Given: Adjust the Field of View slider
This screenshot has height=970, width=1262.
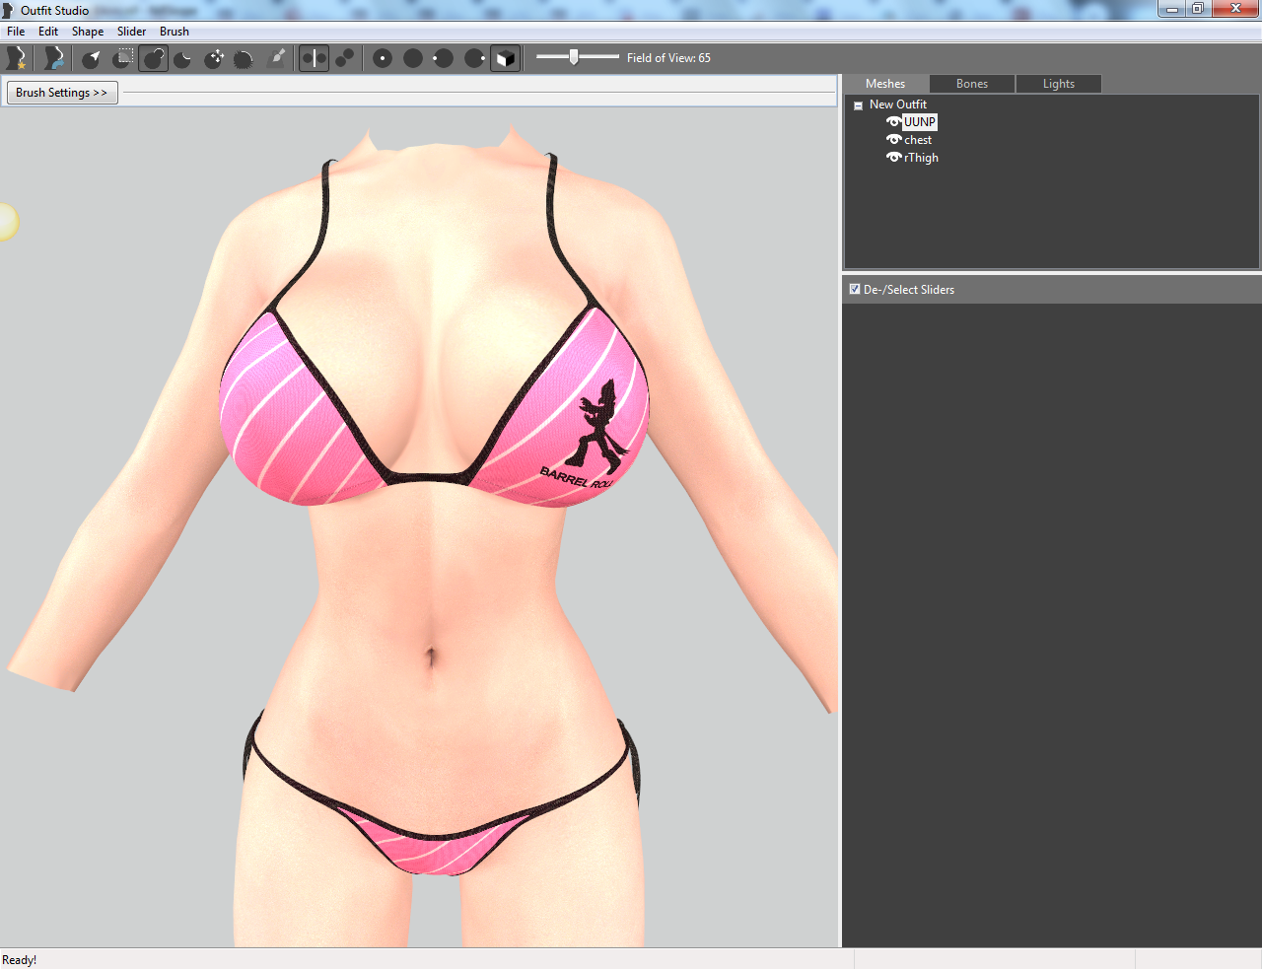Looking at the screenshot, I should click(578, 57).
